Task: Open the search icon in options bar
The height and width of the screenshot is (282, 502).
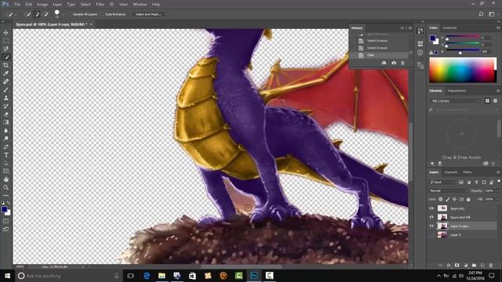Action: pos(481,14)
